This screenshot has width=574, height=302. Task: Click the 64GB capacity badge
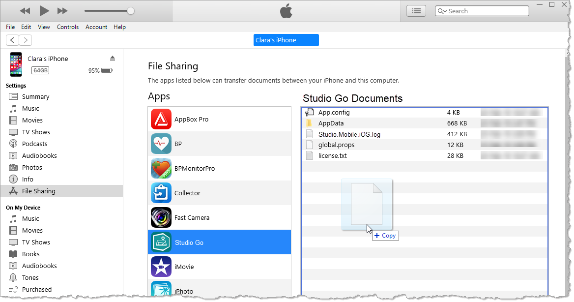pos(40,70)
